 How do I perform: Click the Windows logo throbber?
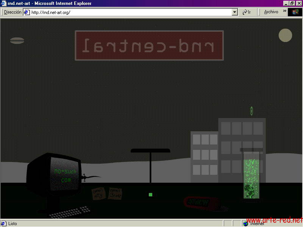point(295,12)
